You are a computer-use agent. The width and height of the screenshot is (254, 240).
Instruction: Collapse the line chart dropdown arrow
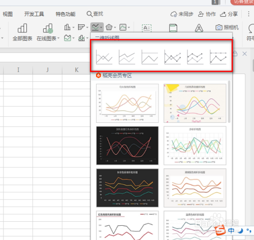(101, 27)
